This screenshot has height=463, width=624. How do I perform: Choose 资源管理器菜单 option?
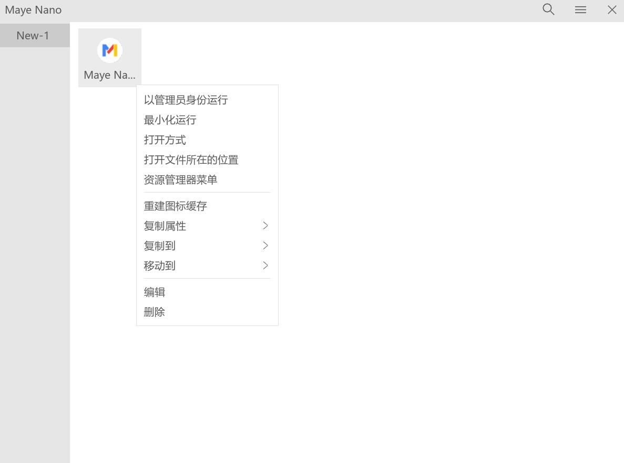point(180,180)
